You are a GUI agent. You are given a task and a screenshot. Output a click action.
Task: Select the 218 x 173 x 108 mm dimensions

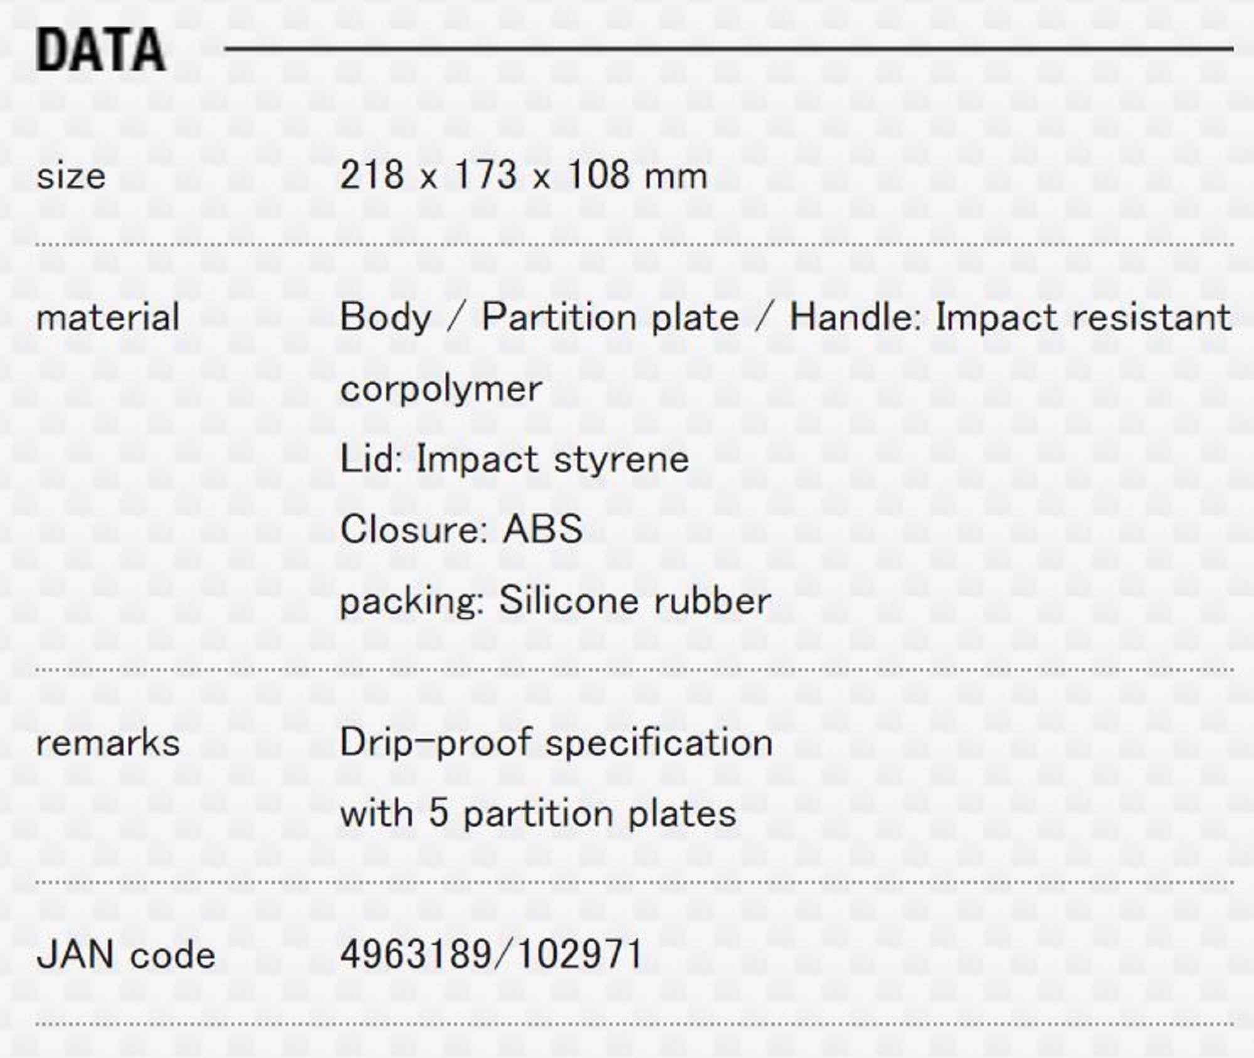(x=523, y=175)
